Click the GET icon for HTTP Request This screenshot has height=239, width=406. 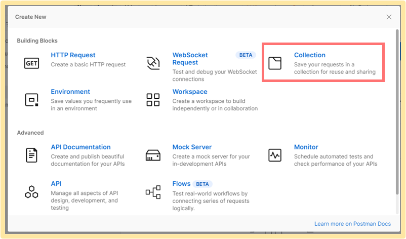31,63
